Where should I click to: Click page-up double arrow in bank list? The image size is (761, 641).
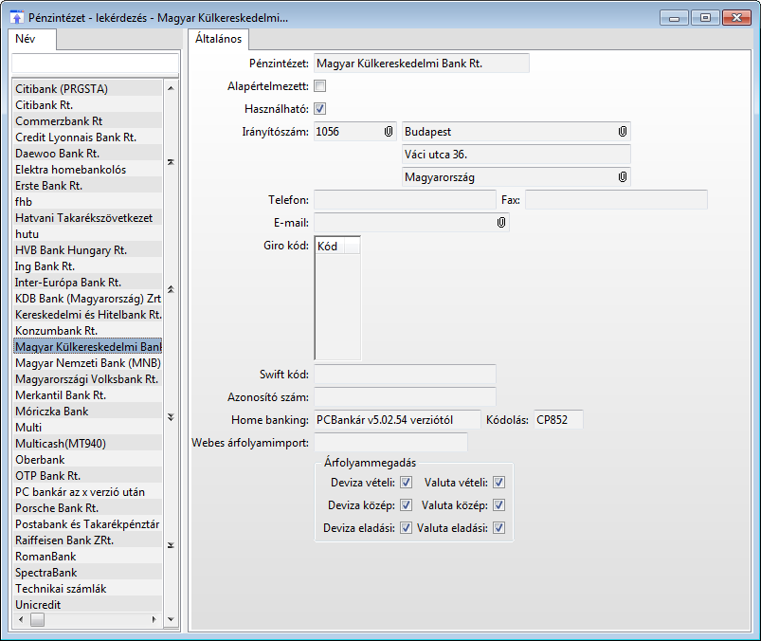tap(171, 288)
